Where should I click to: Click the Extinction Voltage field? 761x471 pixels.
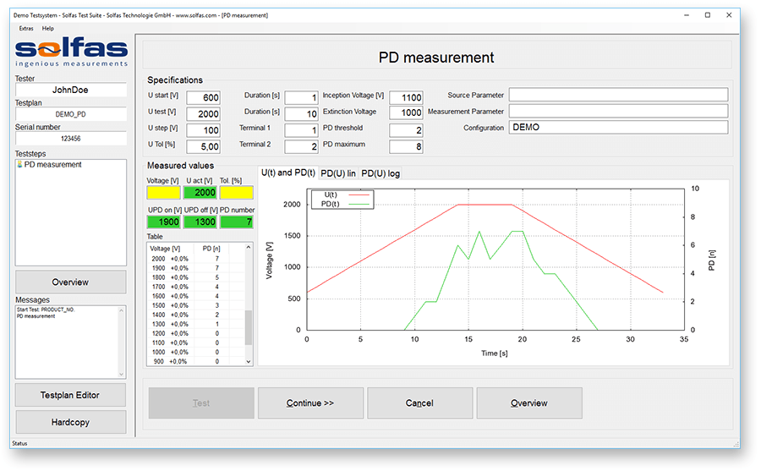click(x=406, y=113)
